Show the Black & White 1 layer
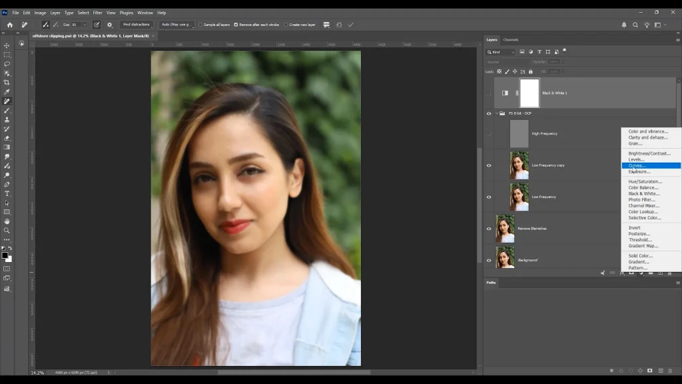This screenshot has width=682, height=384. pyautogui.click(x=489, y=93)
